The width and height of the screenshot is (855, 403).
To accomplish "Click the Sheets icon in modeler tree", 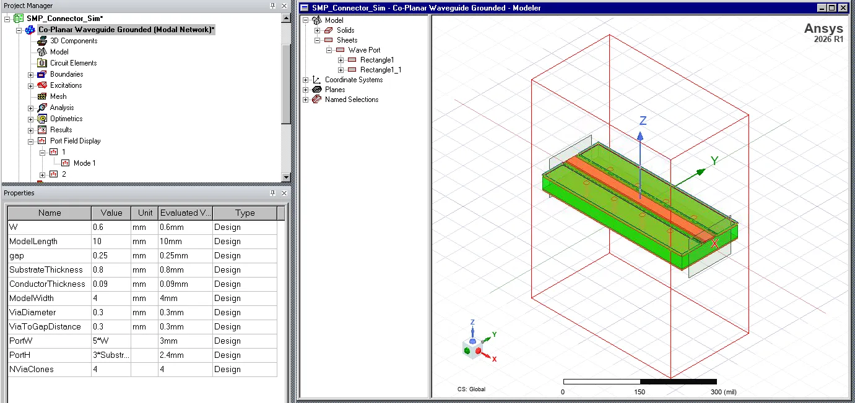I will pyautogui.click(x=329, y=40).
